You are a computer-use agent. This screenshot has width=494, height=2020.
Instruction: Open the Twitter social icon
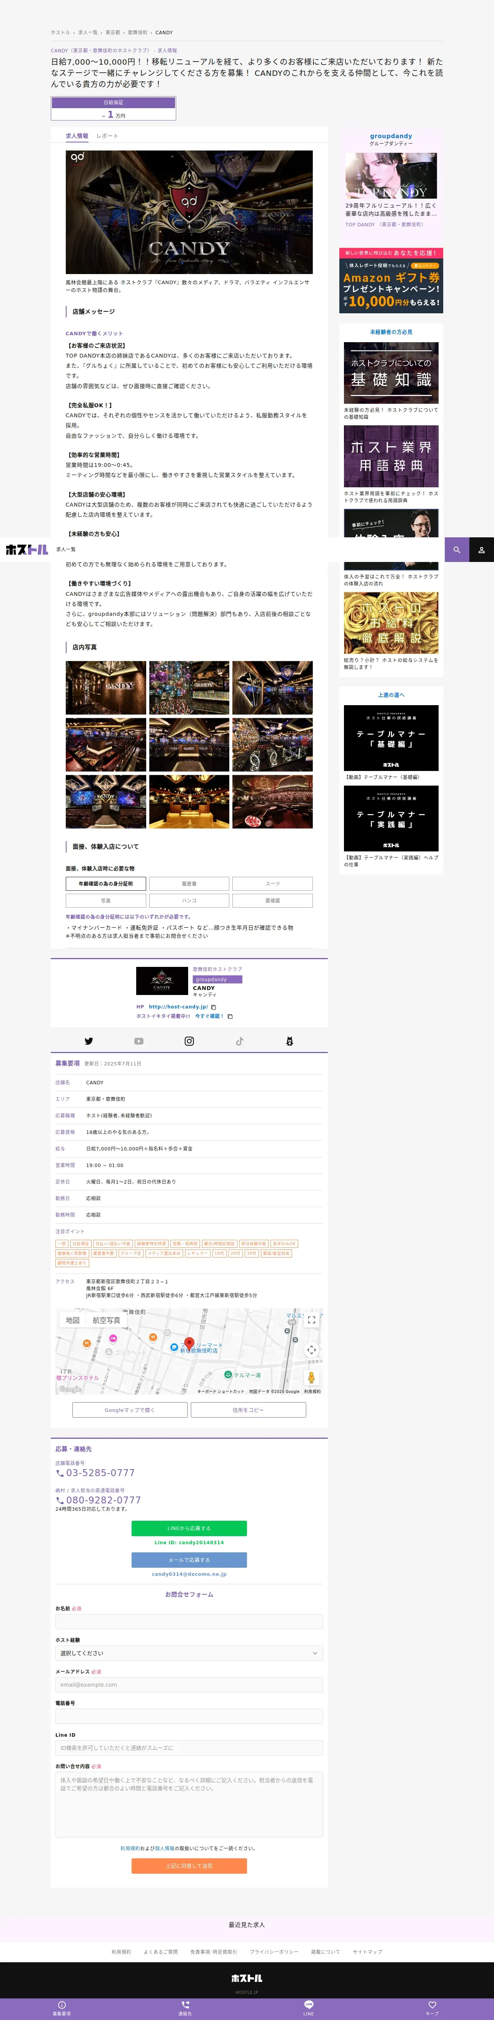coord(88,1041)
